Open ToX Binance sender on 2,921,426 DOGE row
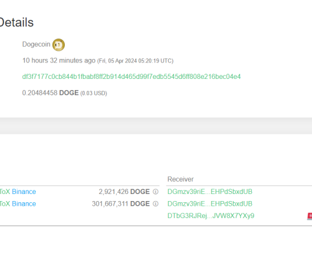The image size is (312, 270). (x=18, y=192)
